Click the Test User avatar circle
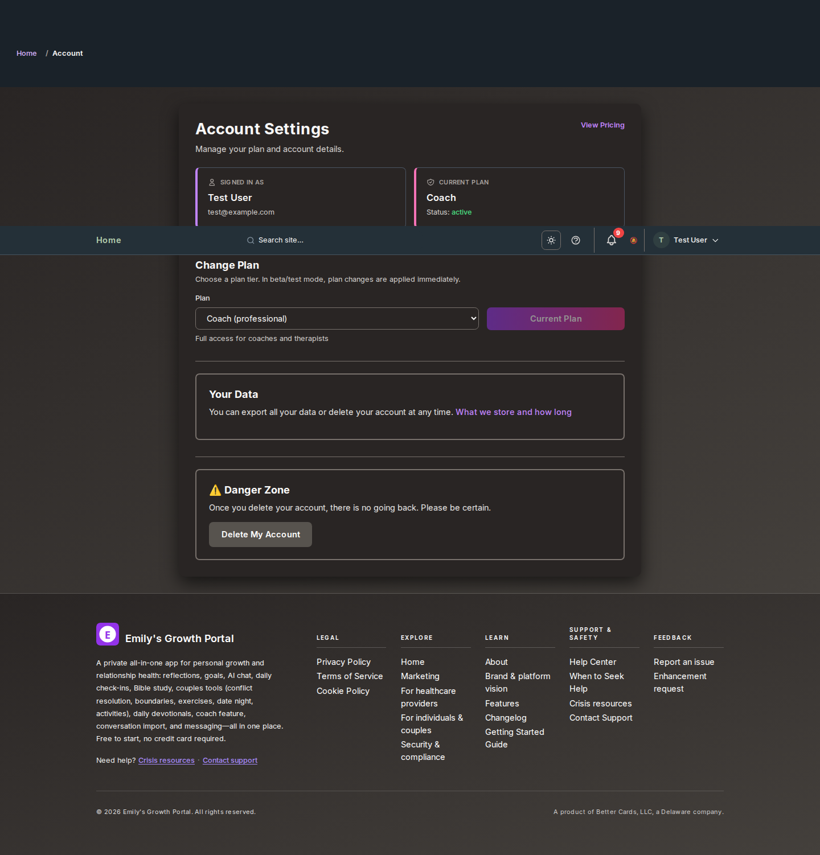 pos(661,240)
